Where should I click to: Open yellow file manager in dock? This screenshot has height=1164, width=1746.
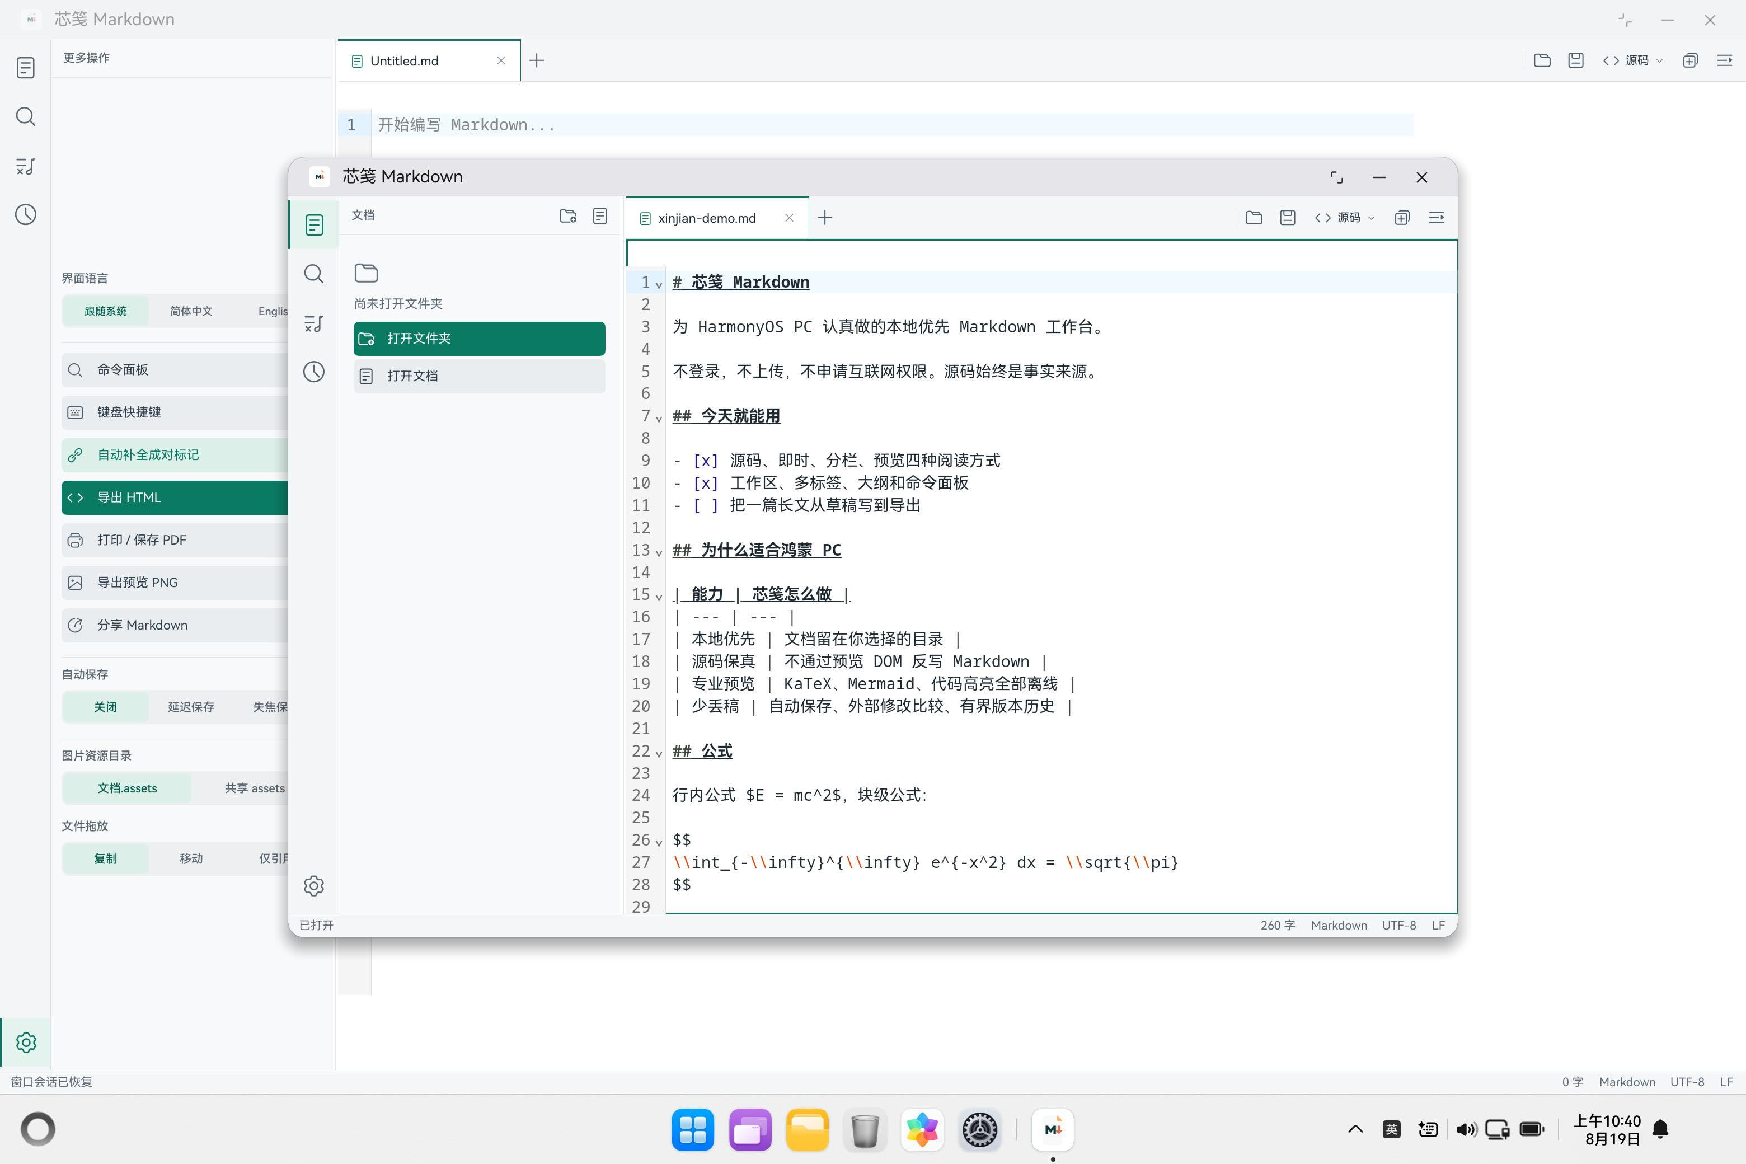tap(808, 1130)
